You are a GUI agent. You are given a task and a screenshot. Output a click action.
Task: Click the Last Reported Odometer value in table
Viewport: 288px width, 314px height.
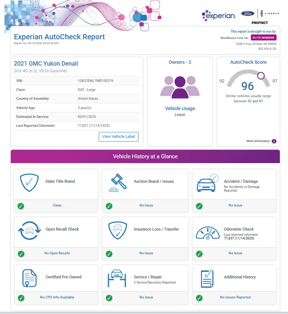94,126
